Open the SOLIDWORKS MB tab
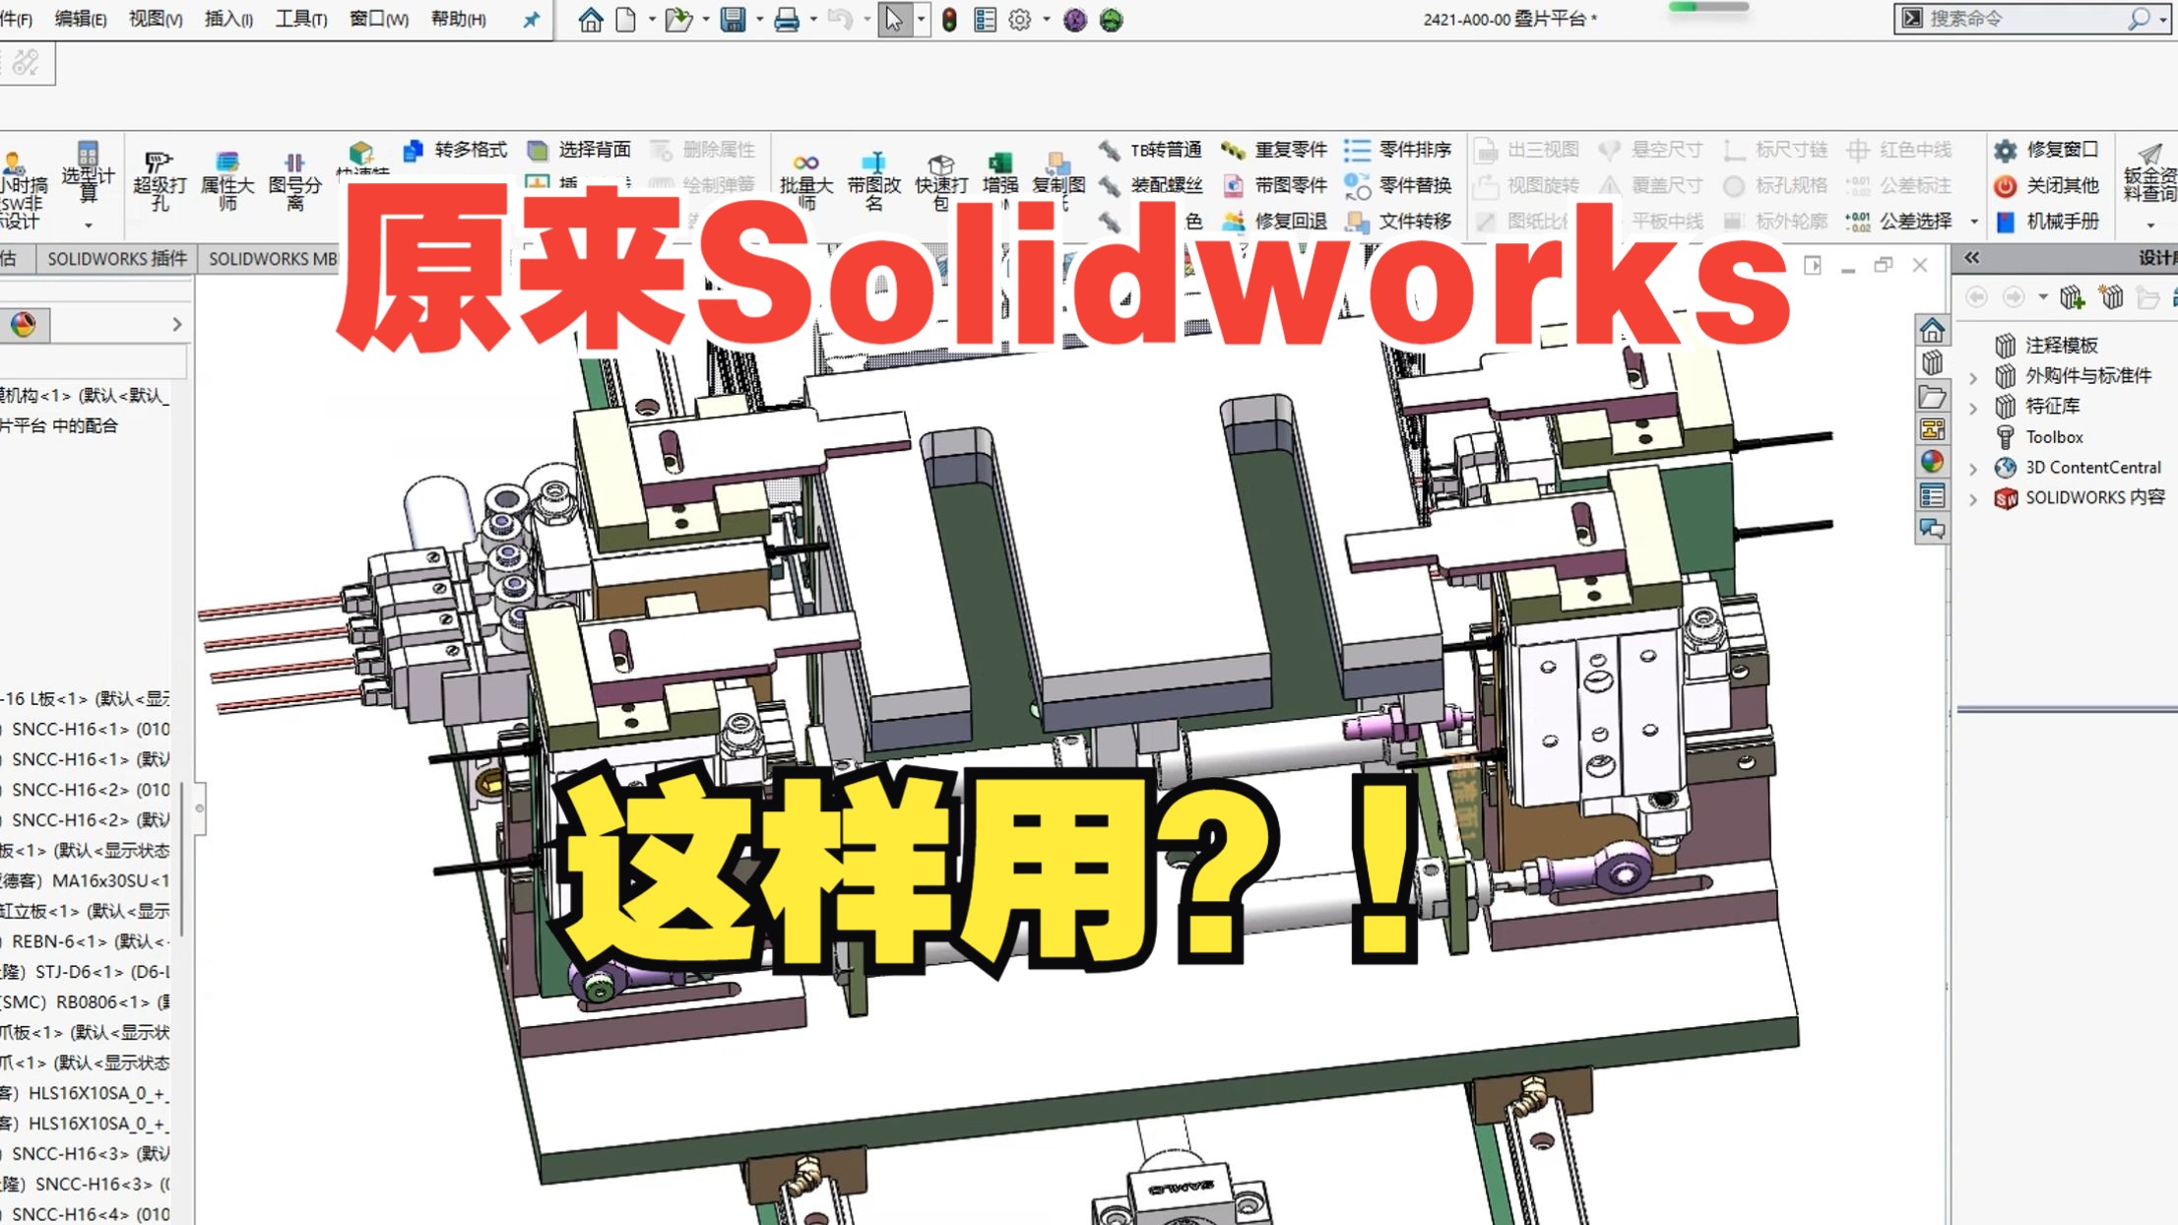This screenshot has width=2178, height=1225. [274, 259]
